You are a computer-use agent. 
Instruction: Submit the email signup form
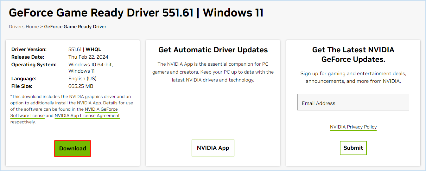tap(353, 148)
